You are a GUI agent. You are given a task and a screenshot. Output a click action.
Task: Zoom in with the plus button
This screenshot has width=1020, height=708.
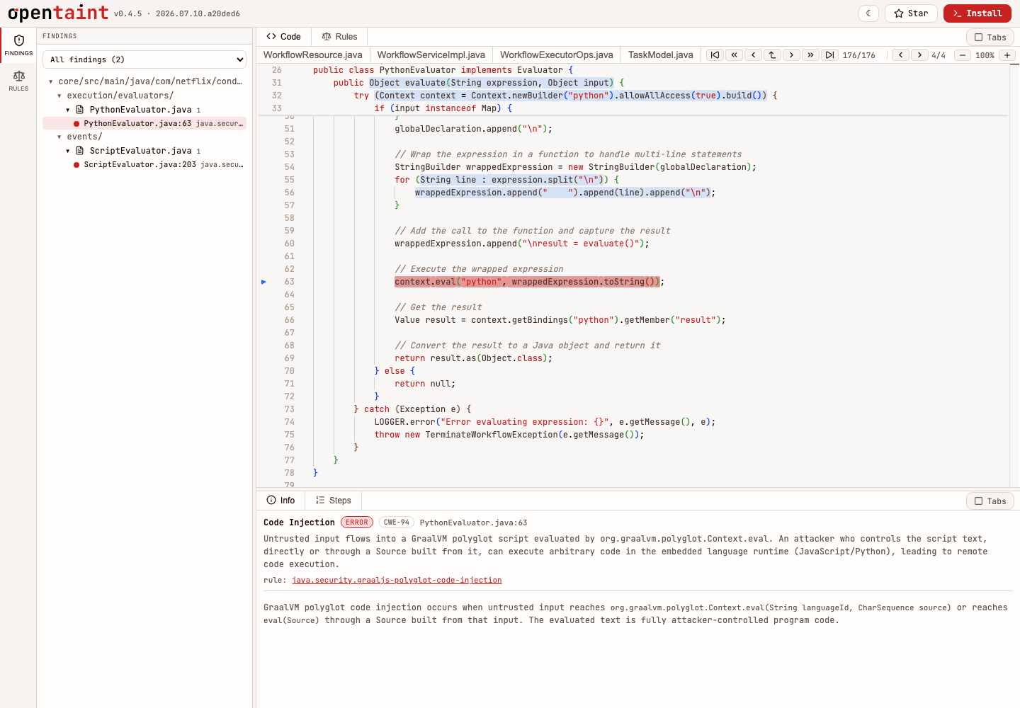(x=1007, y=55)
